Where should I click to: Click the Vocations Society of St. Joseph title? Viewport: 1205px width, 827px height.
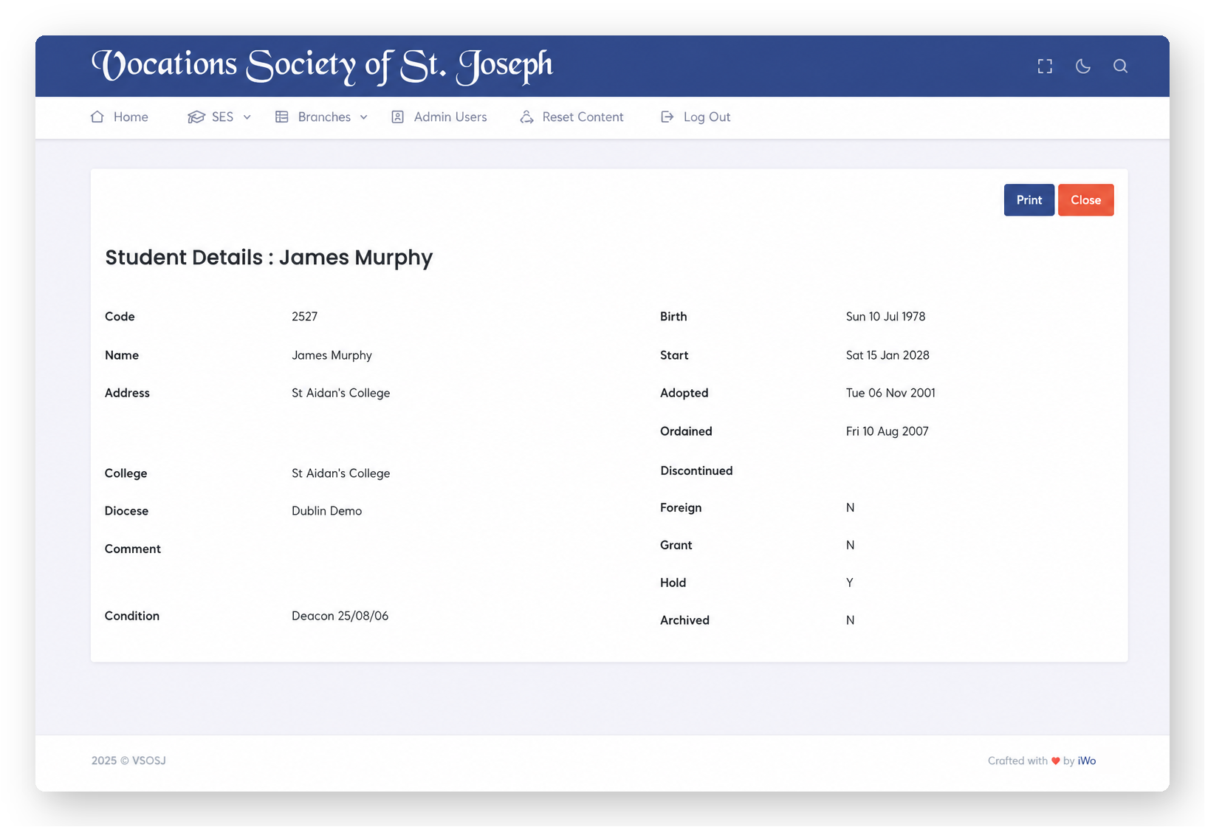coord(322,66)
